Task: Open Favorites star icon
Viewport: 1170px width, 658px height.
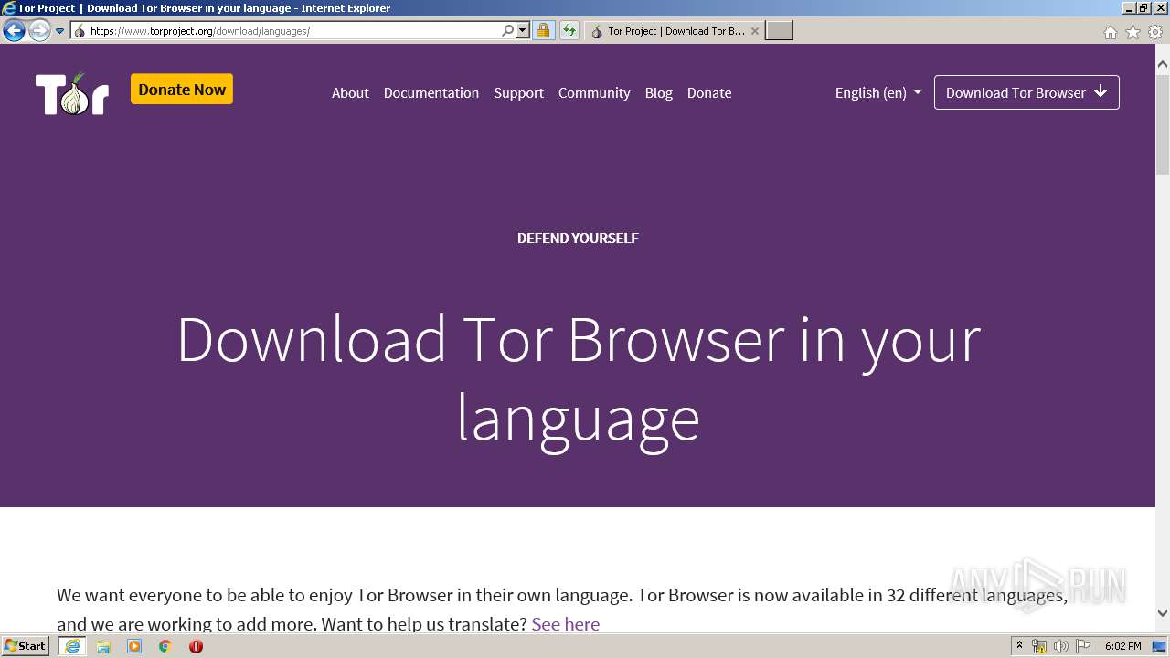Action: 1133,32
